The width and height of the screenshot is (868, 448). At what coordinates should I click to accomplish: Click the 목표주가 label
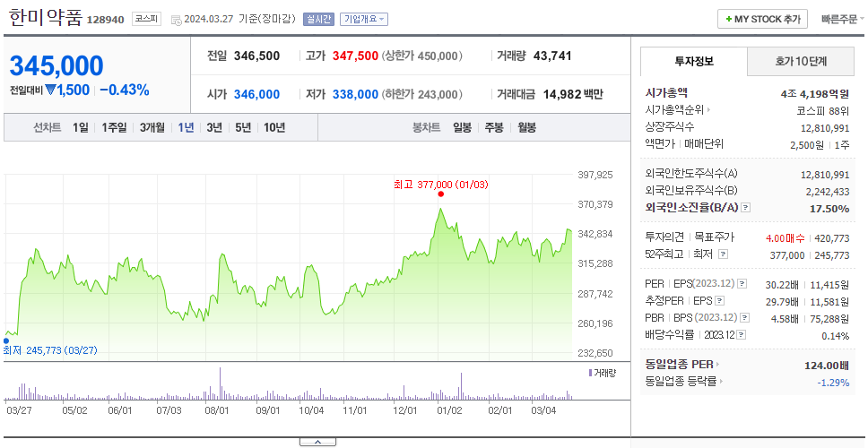pyautogui.click(x=715, y=237)
